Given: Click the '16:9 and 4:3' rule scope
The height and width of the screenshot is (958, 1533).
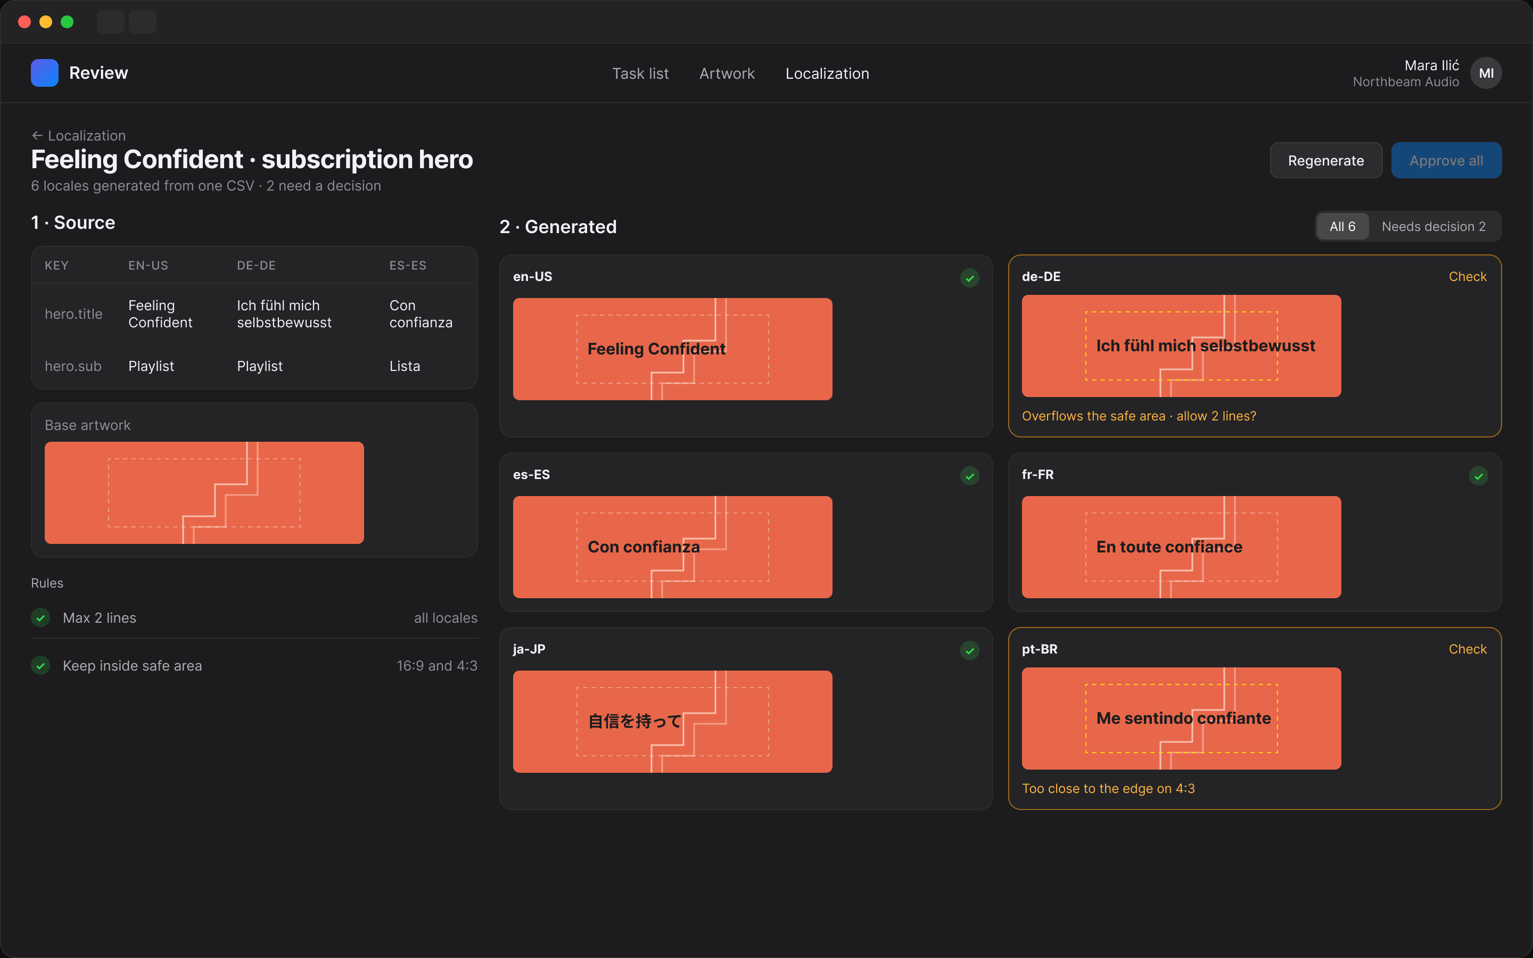Looking at the screenshot, I should coord(437,665).
